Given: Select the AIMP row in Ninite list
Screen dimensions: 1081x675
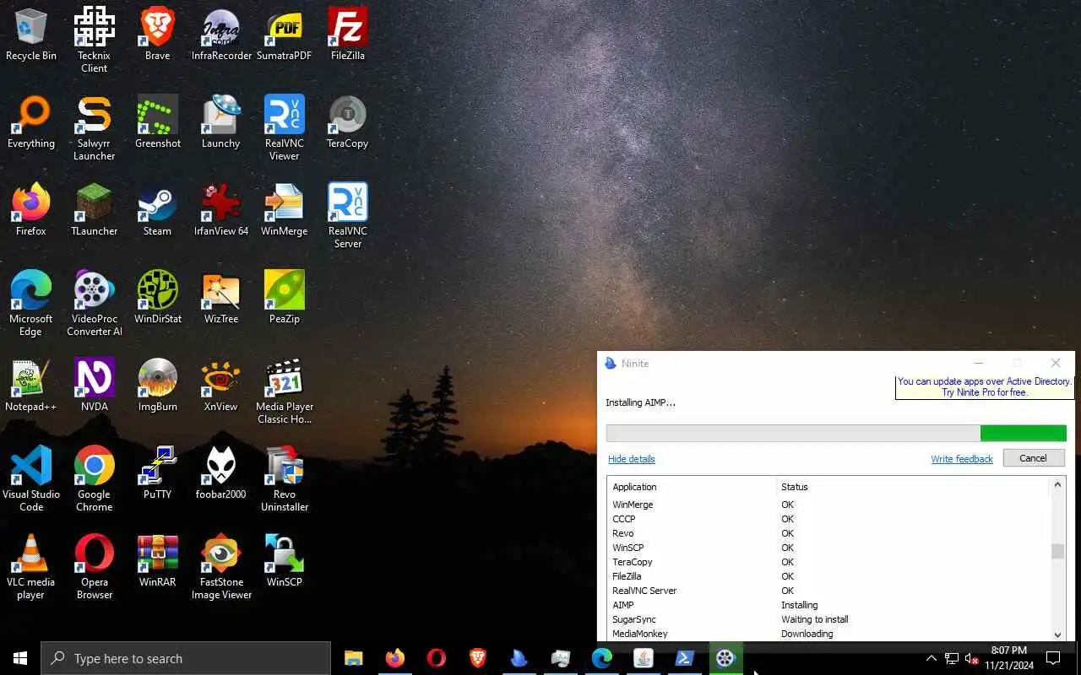Looking at the screenshot, I should pos(828,605).
